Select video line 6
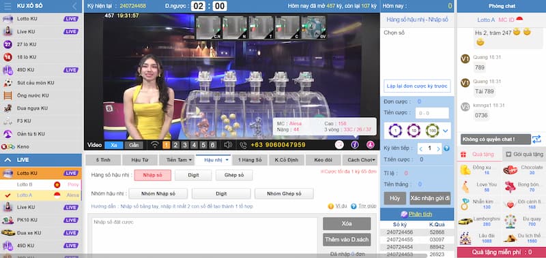The width and height of the screenshot is (546, 258). (213, 145)
